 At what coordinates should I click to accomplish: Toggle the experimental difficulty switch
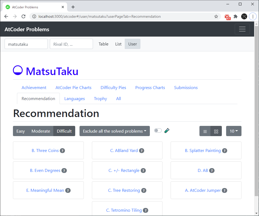click(x=158, y=130)
